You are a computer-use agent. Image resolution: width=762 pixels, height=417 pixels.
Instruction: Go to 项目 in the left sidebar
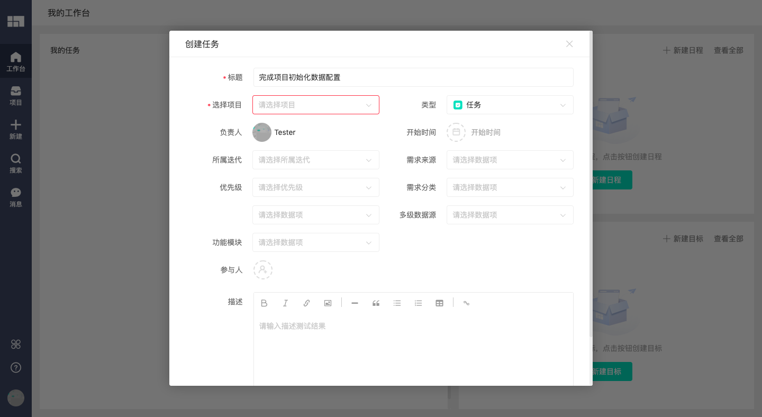coord(16,96)
